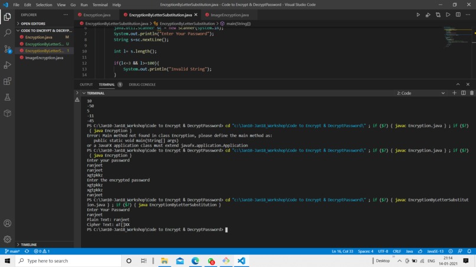476x267 pixels.
Task: Open the Search view in activity bar
Action: click(7, 33)
